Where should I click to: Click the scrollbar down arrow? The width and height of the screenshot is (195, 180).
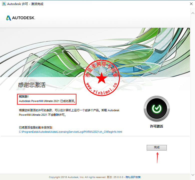[x=193, y=175]
